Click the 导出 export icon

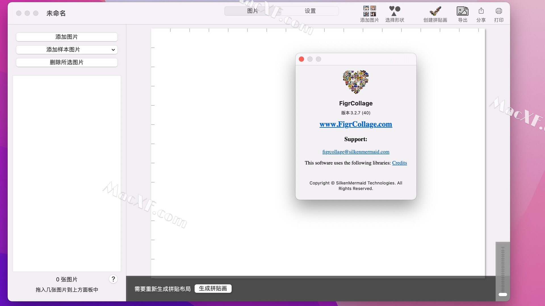[462, 11]
